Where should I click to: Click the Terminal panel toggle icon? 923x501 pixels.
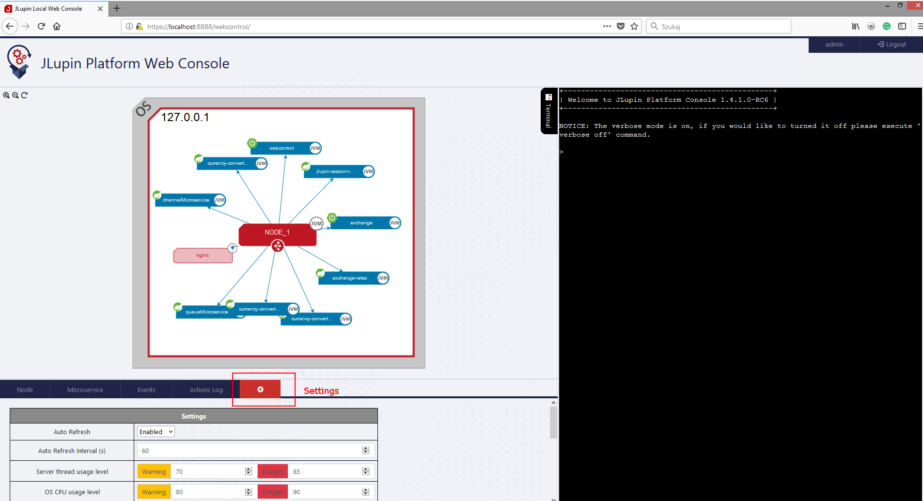pyautogui.click(x=548, y=97)
